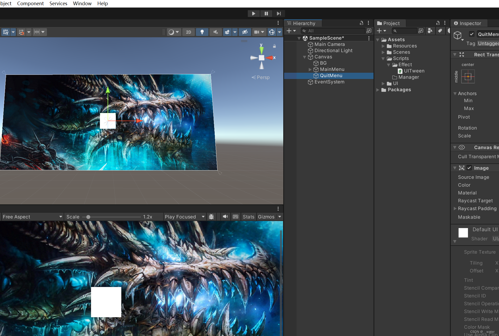Click the Project create plus button
499x336 pixels.
[x=381, y=31]
